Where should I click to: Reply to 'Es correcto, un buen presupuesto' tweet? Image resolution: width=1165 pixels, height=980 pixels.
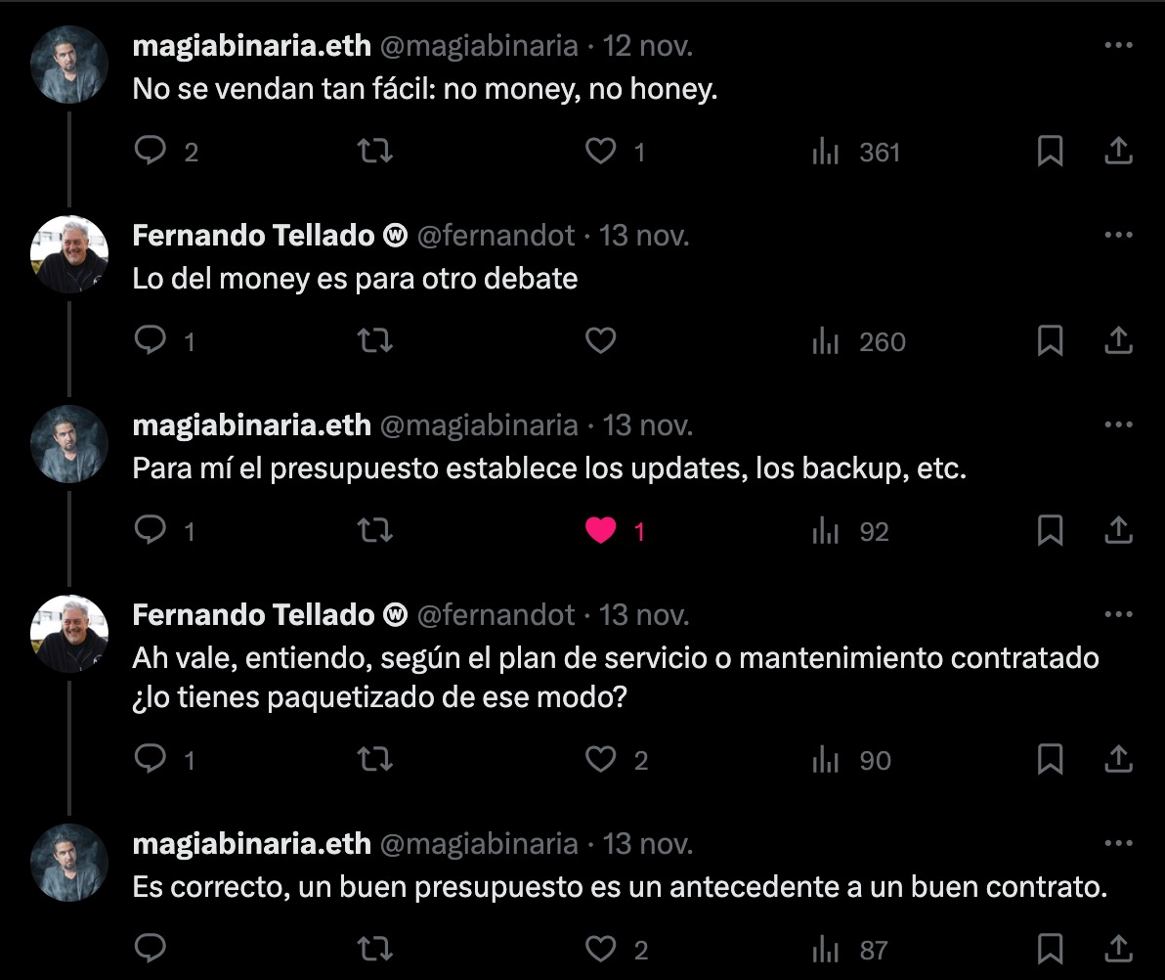coord(149,949)
